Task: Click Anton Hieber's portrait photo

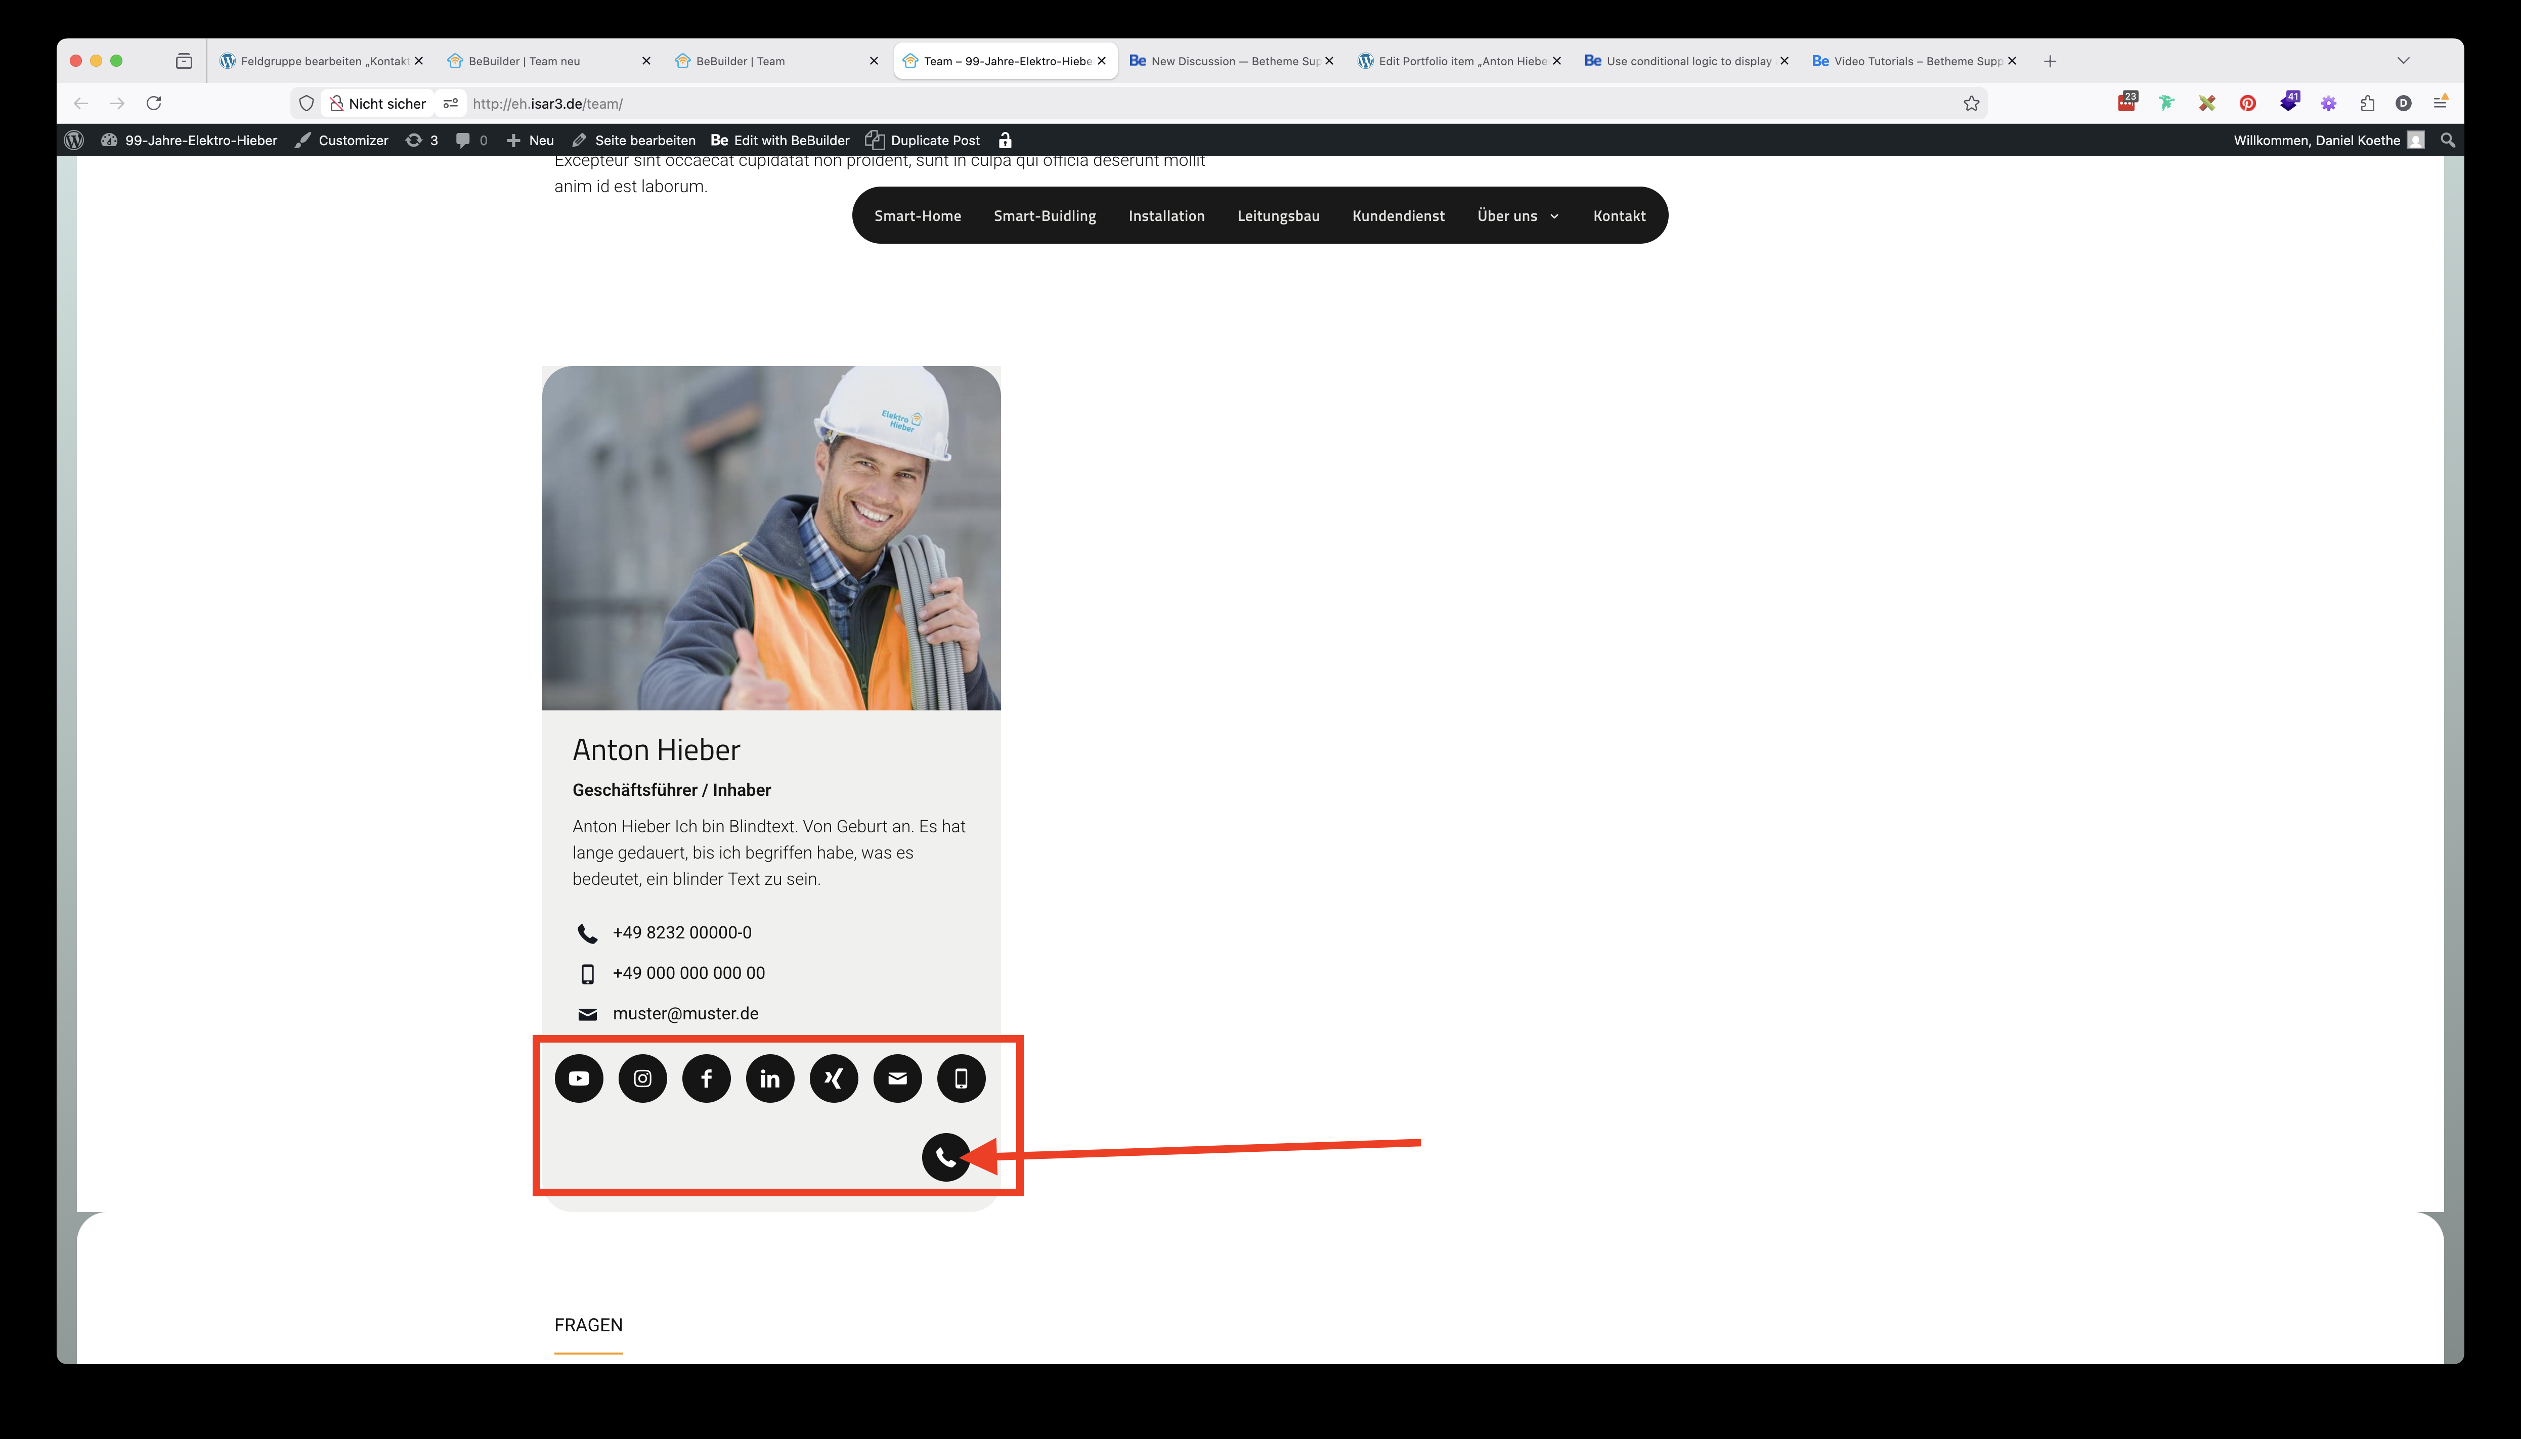Action: [x=771, y=537]
